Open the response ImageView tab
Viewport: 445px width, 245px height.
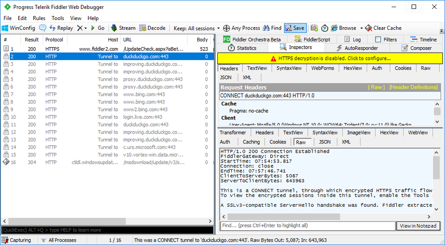(x=359, y=133)
